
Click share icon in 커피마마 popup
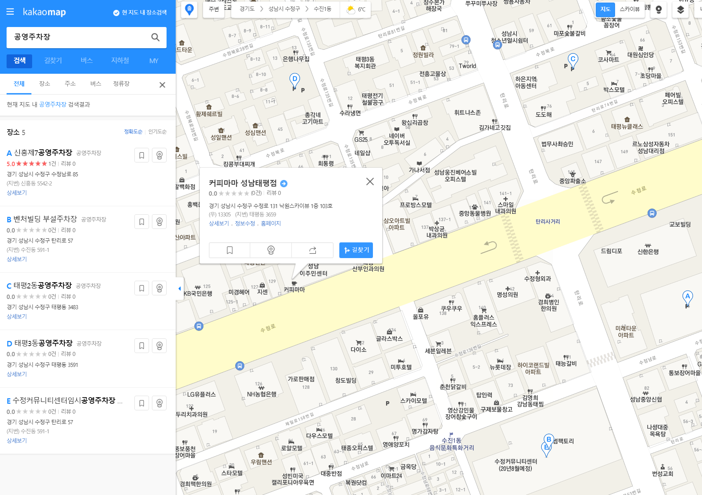pyautogui.click(x=312, y=250)
